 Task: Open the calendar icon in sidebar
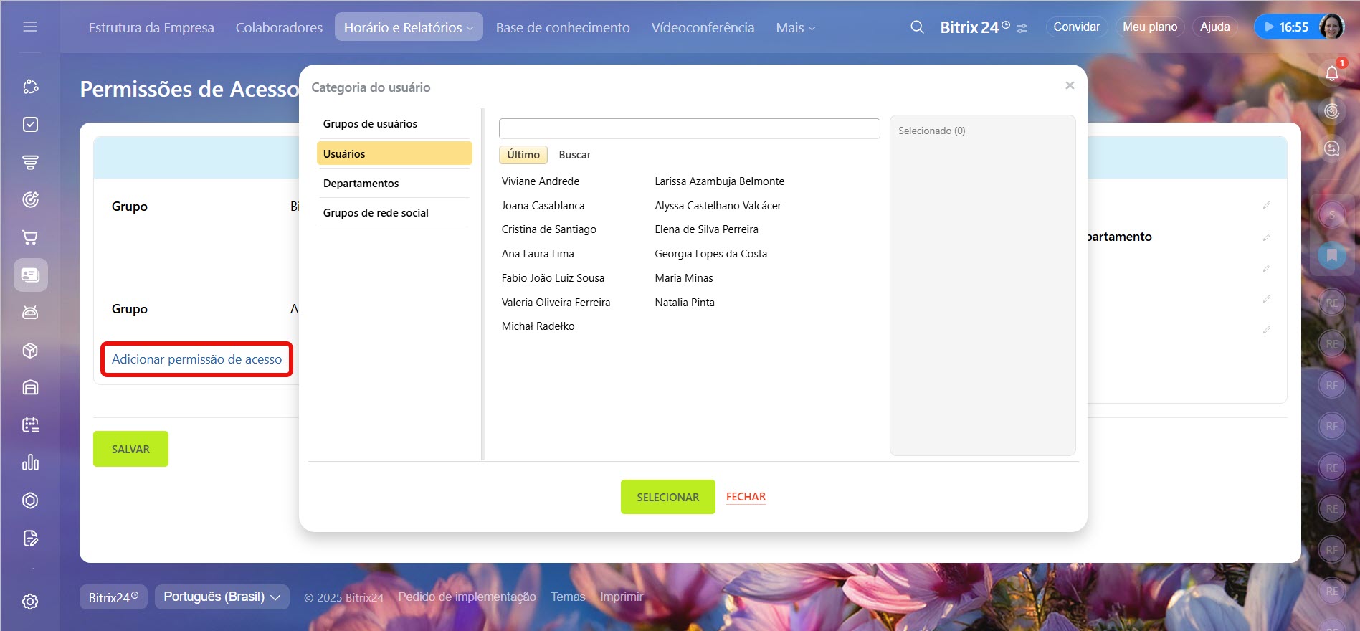30,425
